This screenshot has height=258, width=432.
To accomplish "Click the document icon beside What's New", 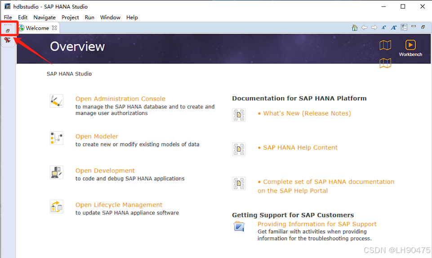I will click(239, 115).
